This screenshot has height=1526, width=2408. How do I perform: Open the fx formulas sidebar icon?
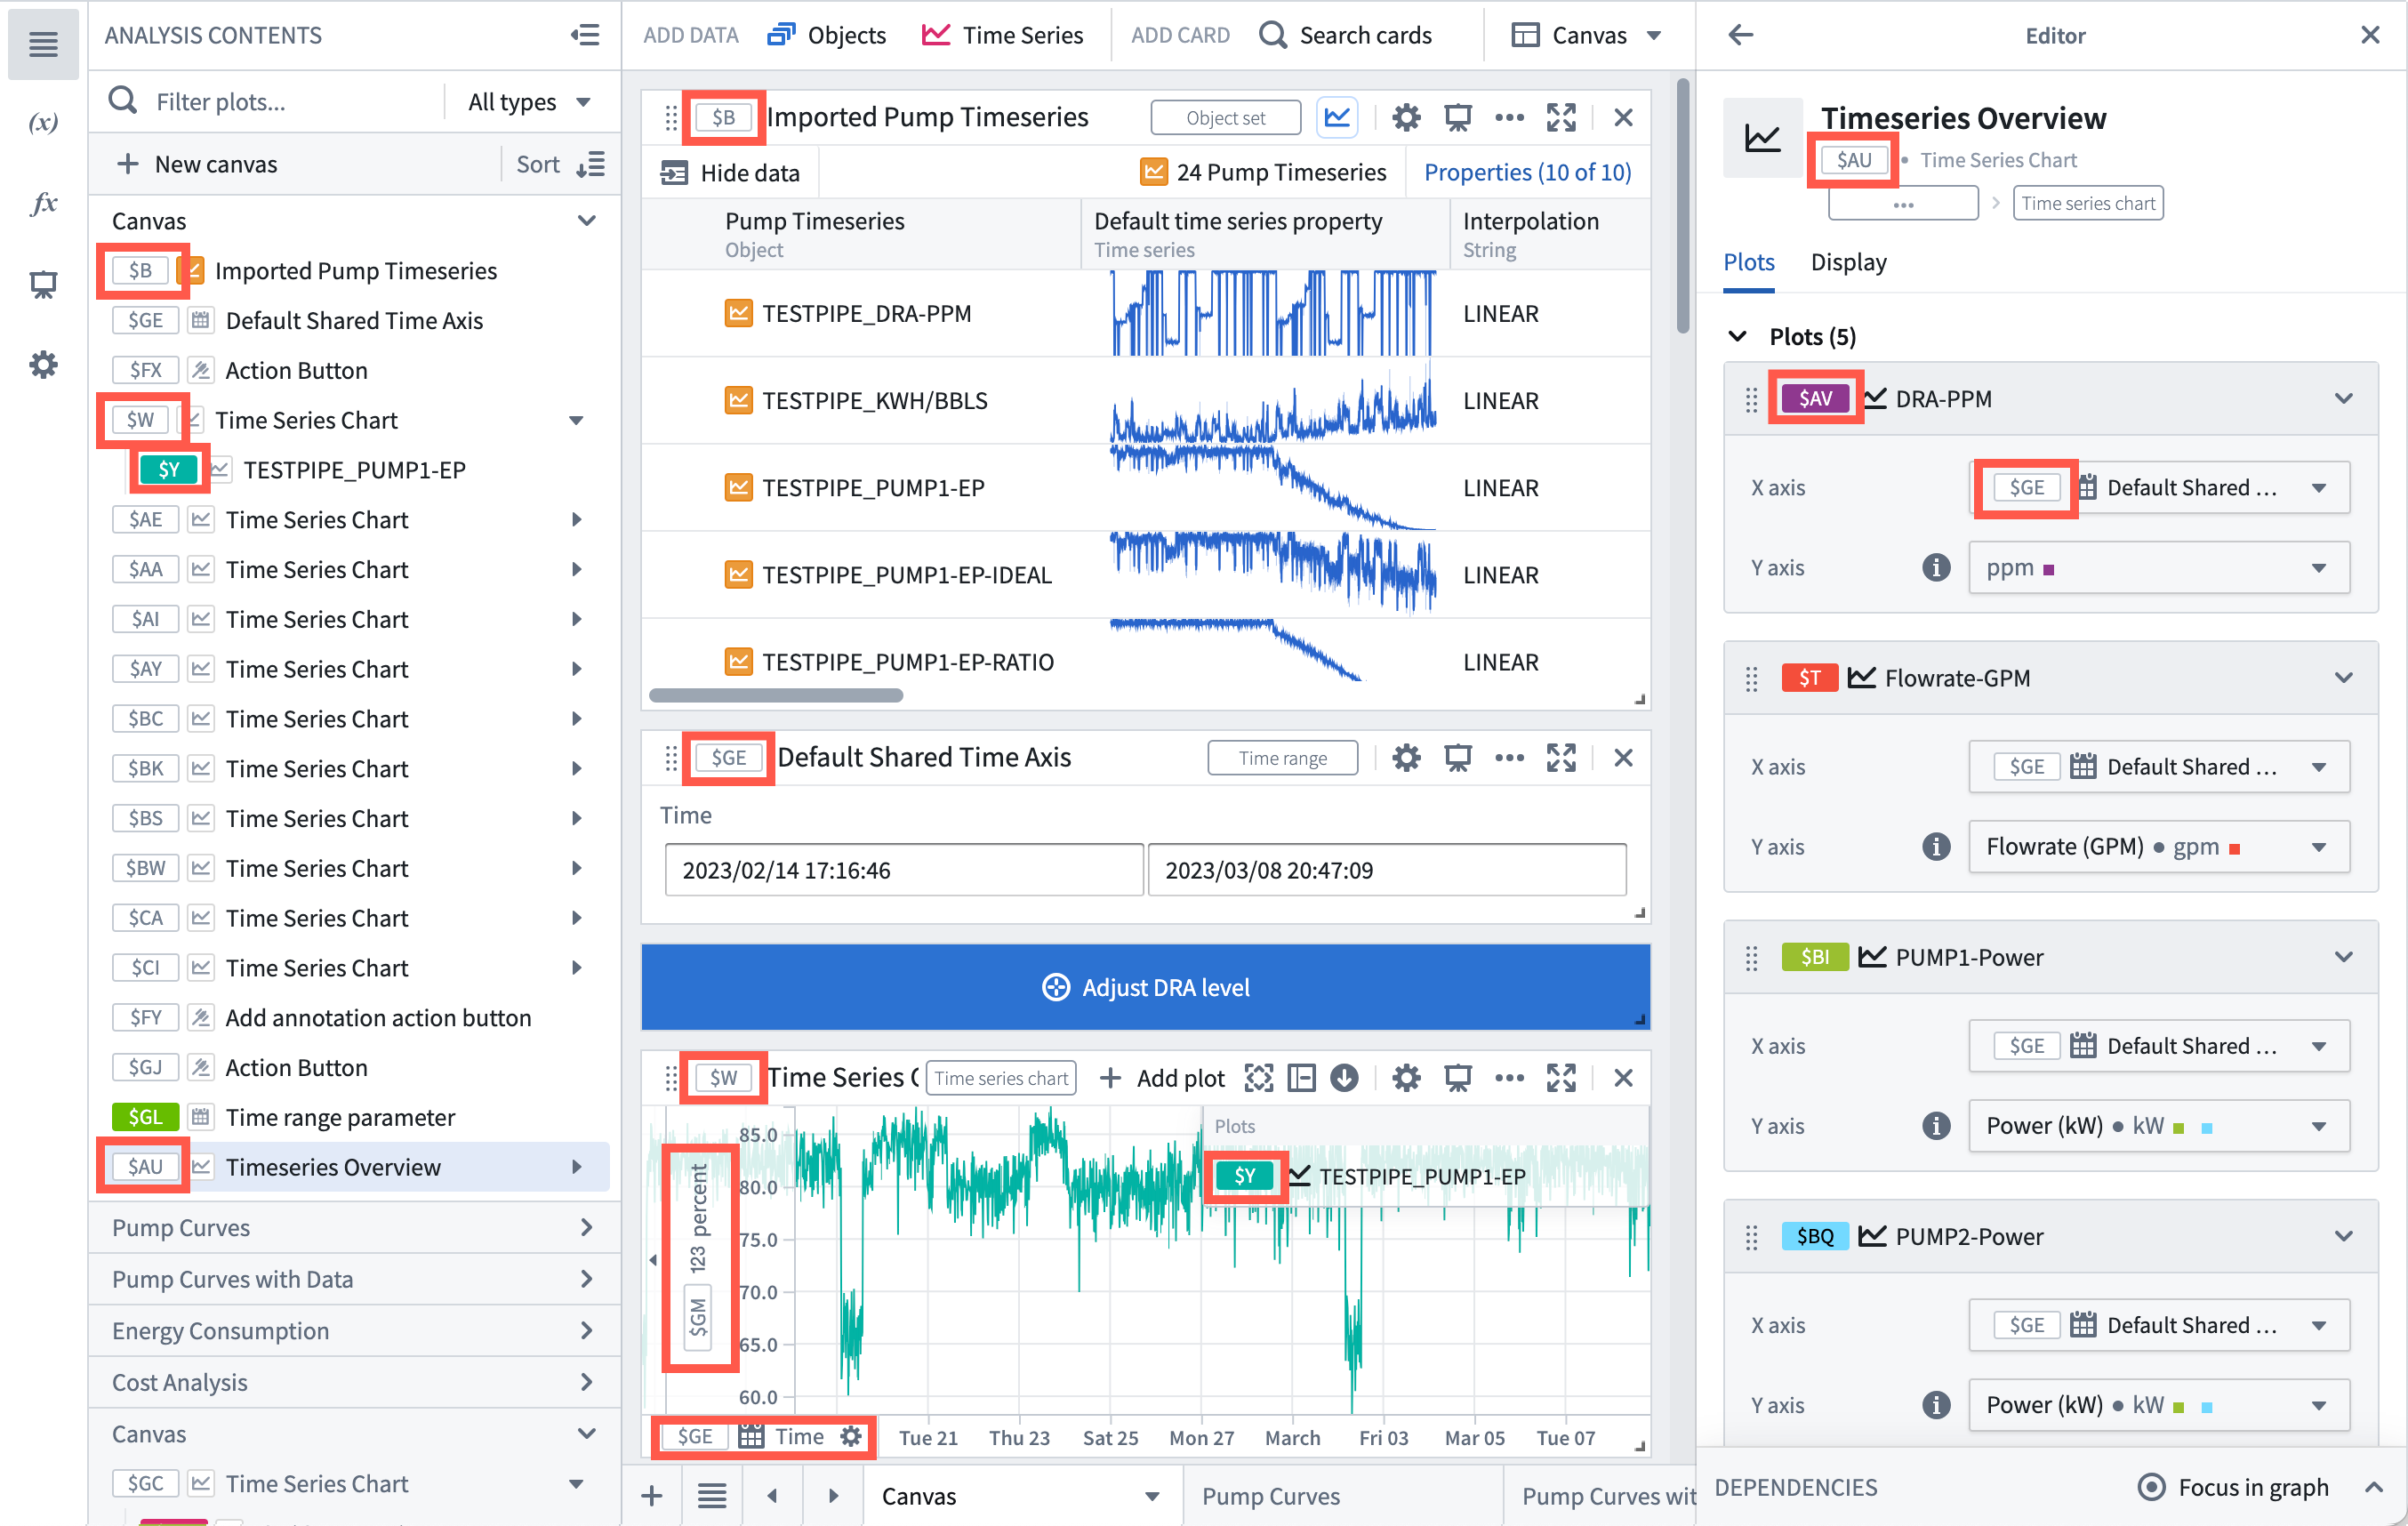click(x=43, y=203)
